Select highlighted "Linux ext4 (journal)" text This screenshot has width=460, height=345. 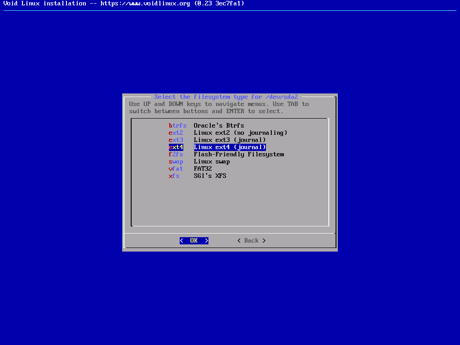pos(230,147)
